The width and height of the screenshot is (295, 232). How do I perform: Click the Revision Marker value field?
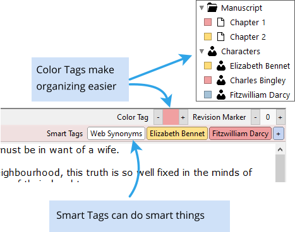point(268,117)
